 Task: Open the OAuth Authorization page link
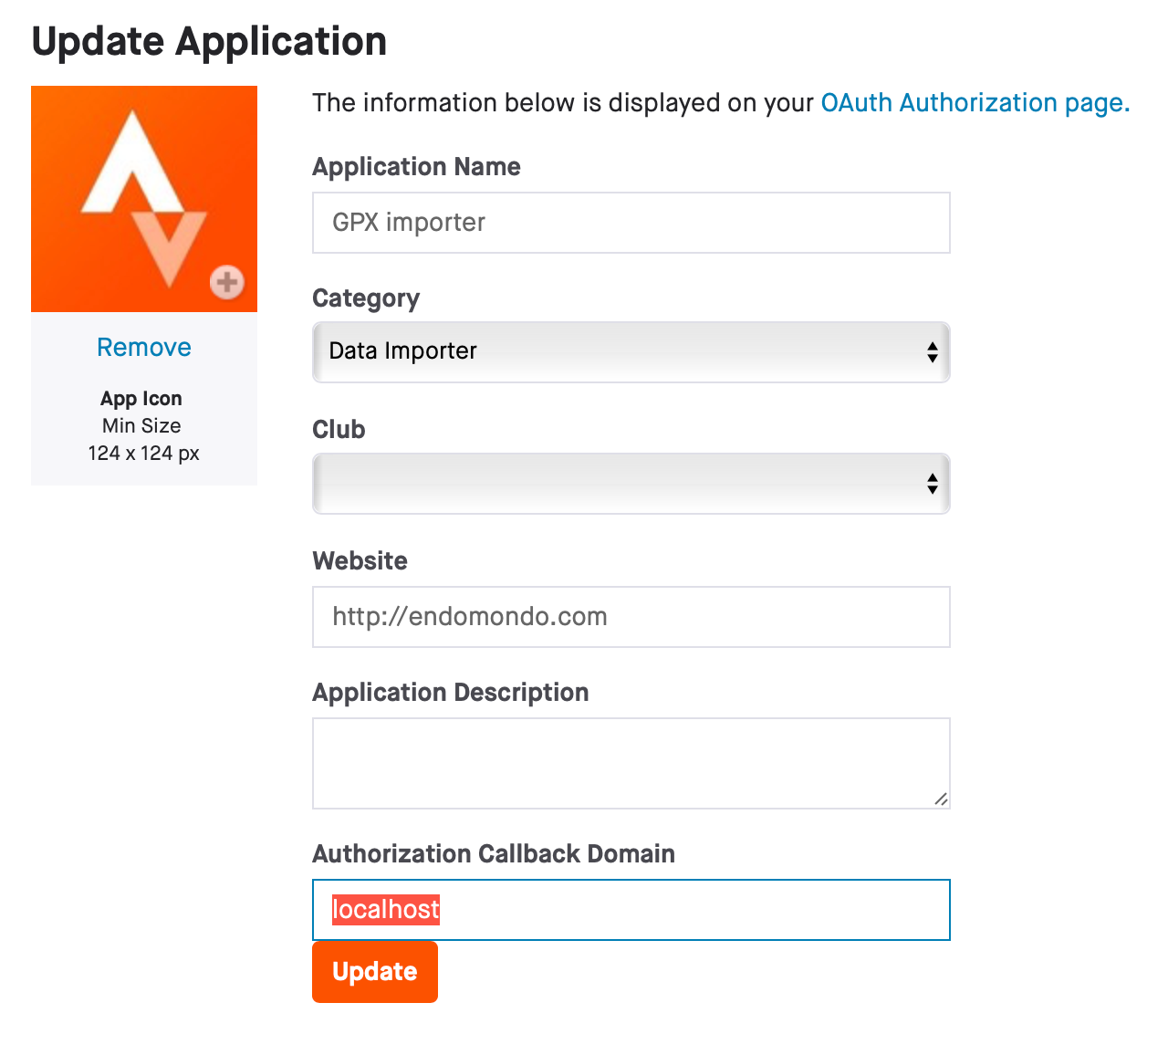click(x=975, y=103)
